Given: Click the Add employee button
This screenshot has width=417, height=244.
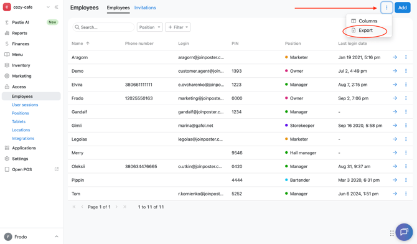Looking at the screenshot, I should point(402,7).
